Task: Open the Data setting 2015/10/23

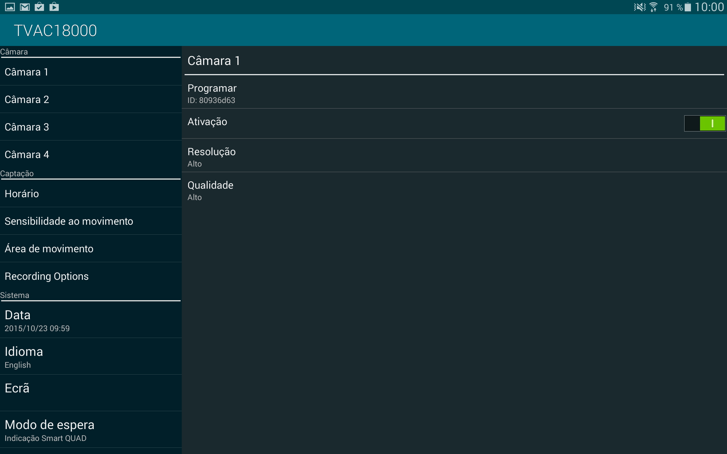Action: [91, 320]
